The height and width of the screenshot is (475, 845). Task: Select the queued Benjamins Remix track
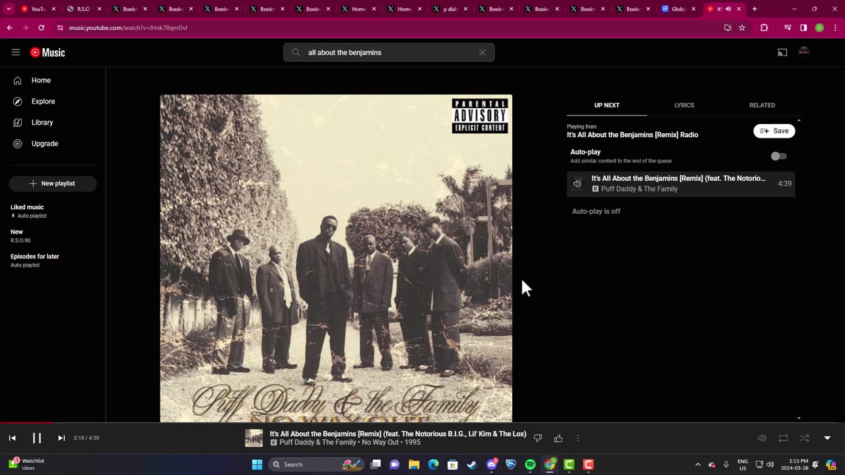tap(681, 184)
